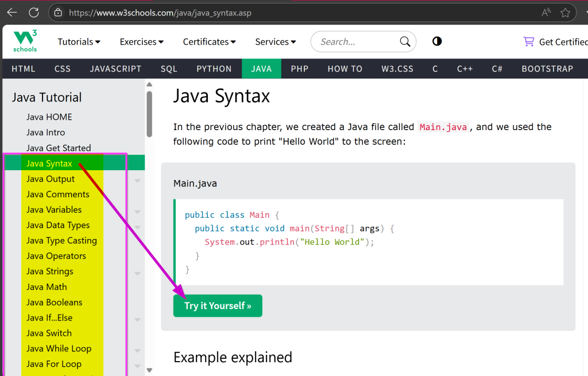Toggle dark mode contrast icon
The height and width of the screenshot is (376, 588).
[x=437, y=41]
